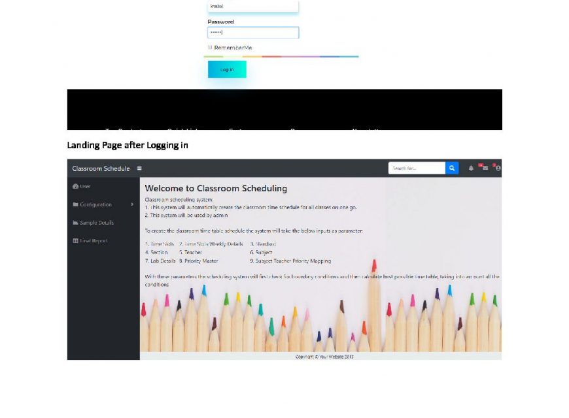569x418 pixels.
Task: Click the Final Report table icon
Action: [75, 241]
